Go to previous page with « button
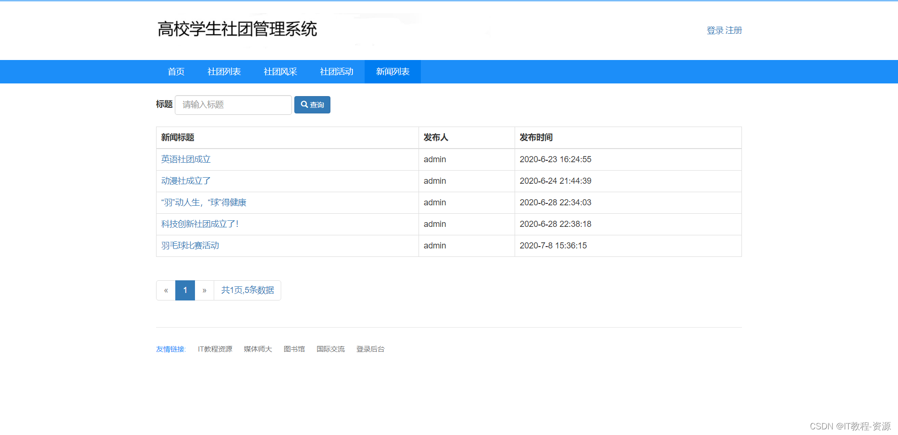This screenshot has height=435, width=898. pyautogui.click(x=166, y=290)
